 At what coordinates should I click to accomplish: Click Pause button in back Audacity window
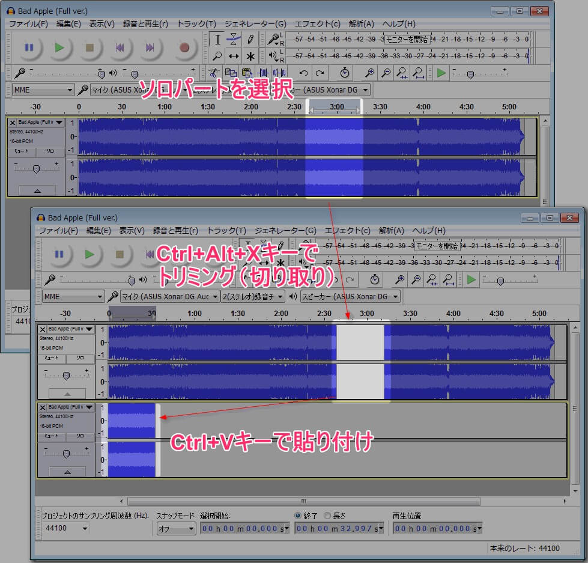pos(29,47)
